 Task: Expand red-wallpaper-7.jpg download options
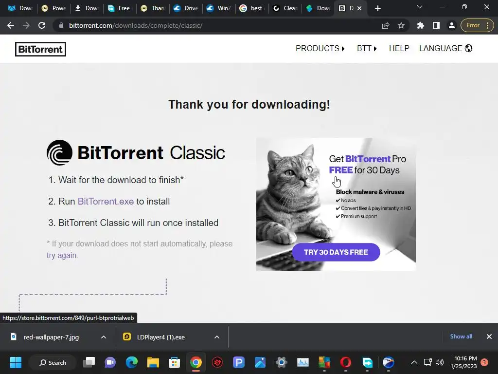(x=103, y=337)
